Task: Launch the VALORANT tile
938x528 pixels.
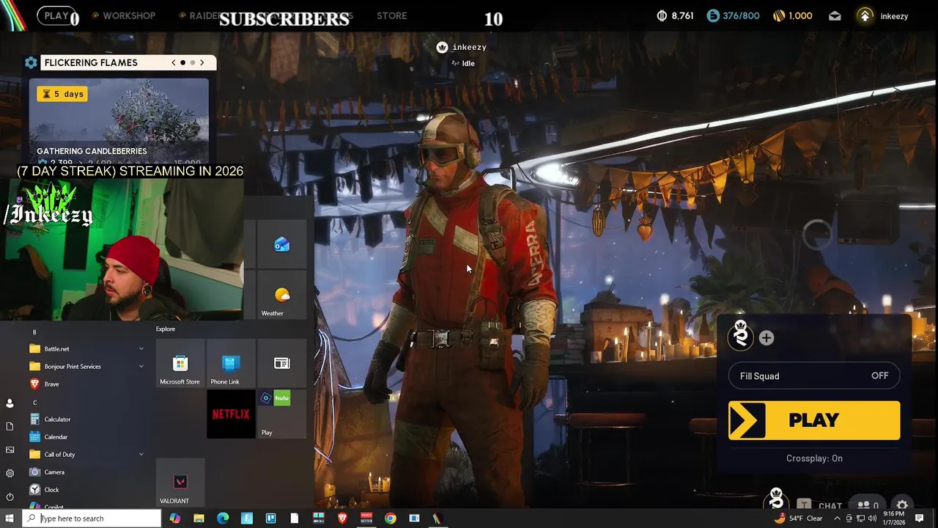Action: coord(180,482)
